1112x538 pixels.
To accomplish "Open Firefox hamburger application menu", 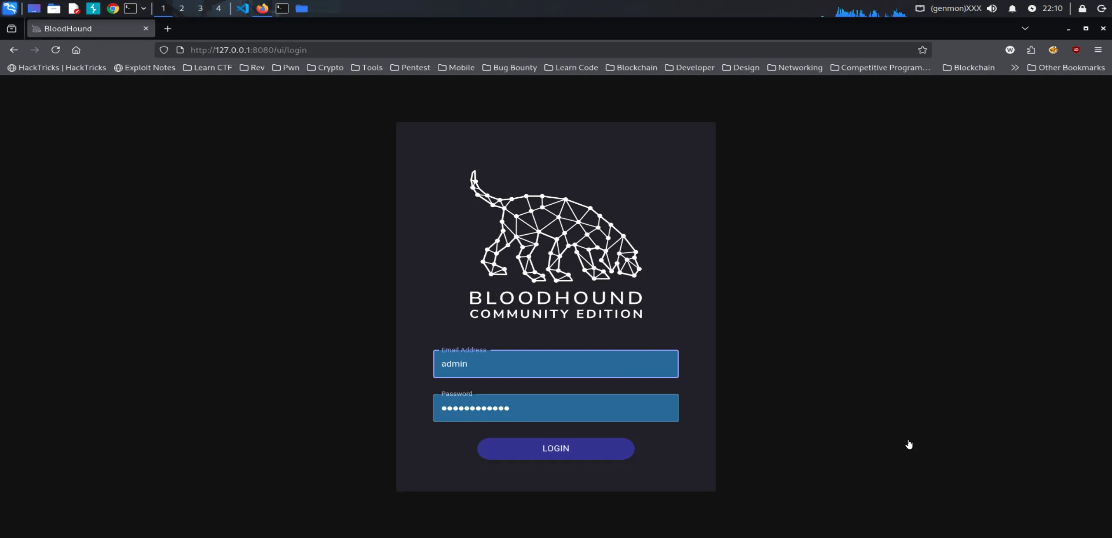I will 1098,50.
